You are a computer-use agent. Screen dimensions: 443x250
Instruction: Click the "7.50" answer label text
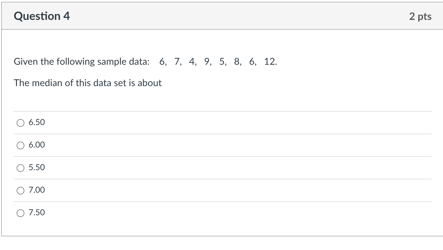[37, 213]
